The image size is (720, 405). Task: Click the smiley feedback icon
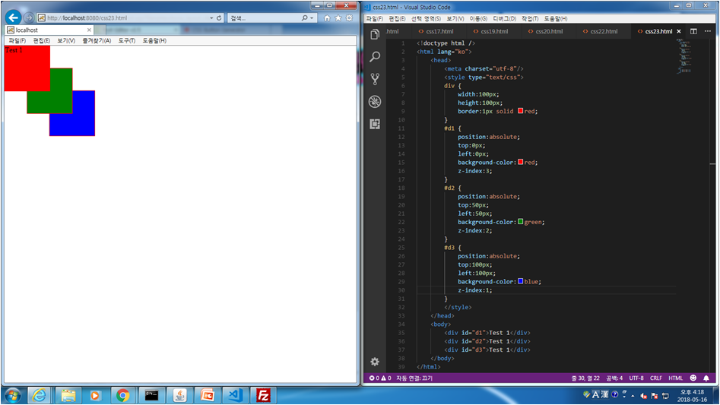click(693, 378)
